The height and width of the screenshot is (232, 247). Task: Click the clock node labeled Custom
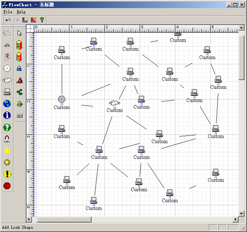(62, 99)
